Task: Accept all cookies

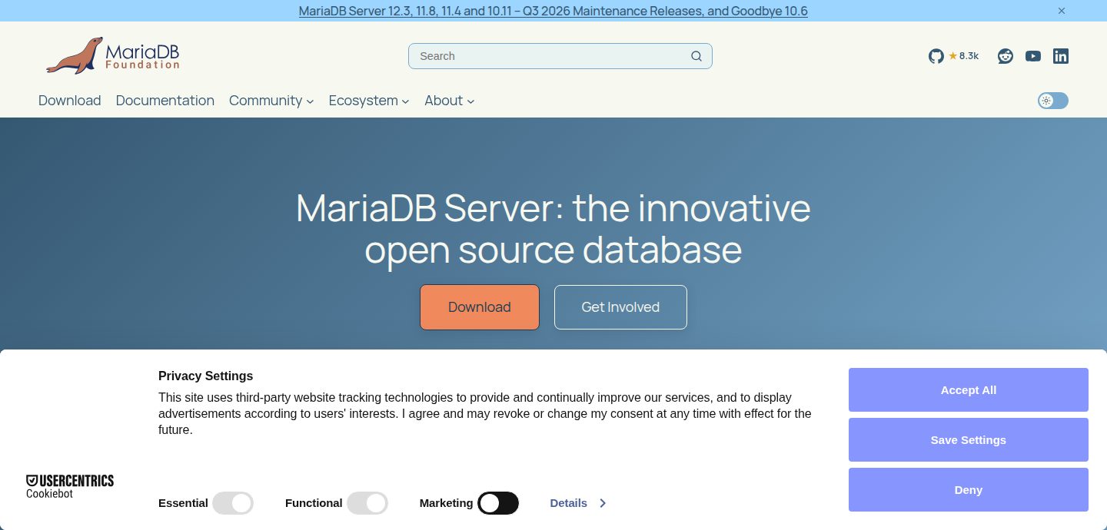Action: pyautogui.click(x=969, y=390)
